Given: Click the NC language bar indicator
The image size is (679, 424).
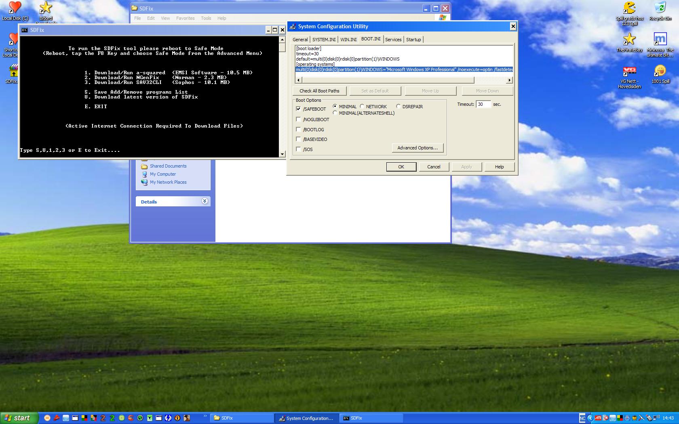Looking at the screenshot, I should [582, 418].
